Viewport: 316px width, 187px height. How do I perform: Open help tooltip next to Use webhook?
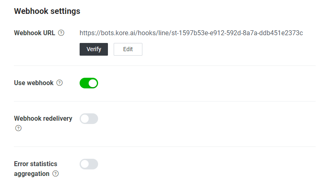tap(60, 83)
